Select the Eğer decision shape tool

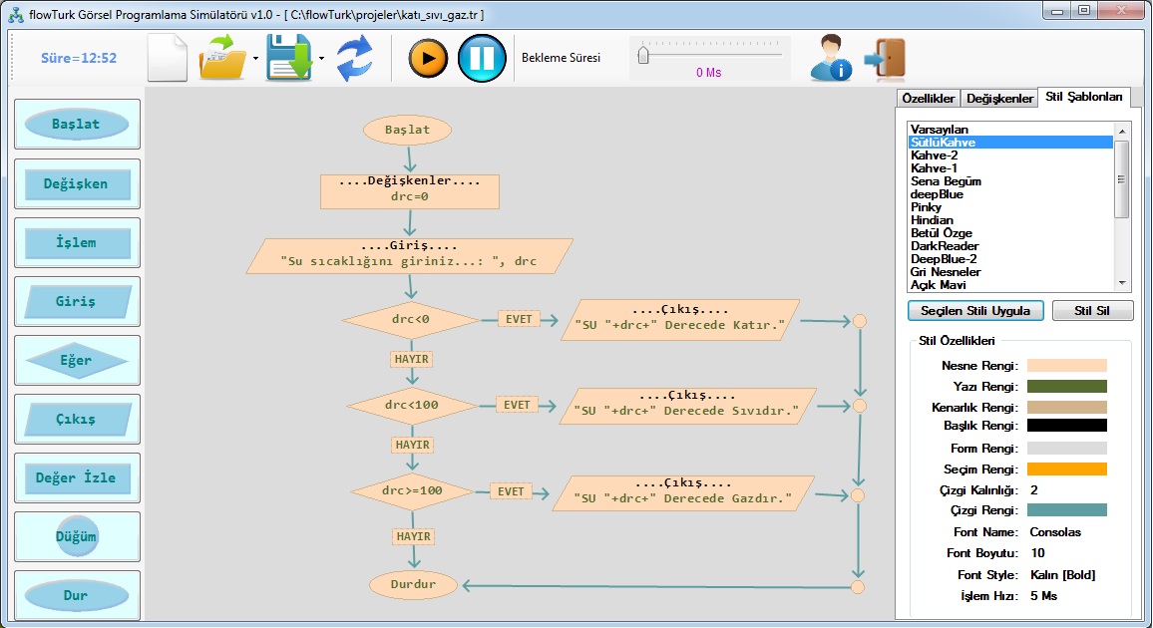tap(77, 361)
